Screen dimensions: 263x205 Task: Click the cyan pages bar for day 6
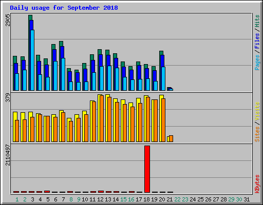click(x=55, y=76)
